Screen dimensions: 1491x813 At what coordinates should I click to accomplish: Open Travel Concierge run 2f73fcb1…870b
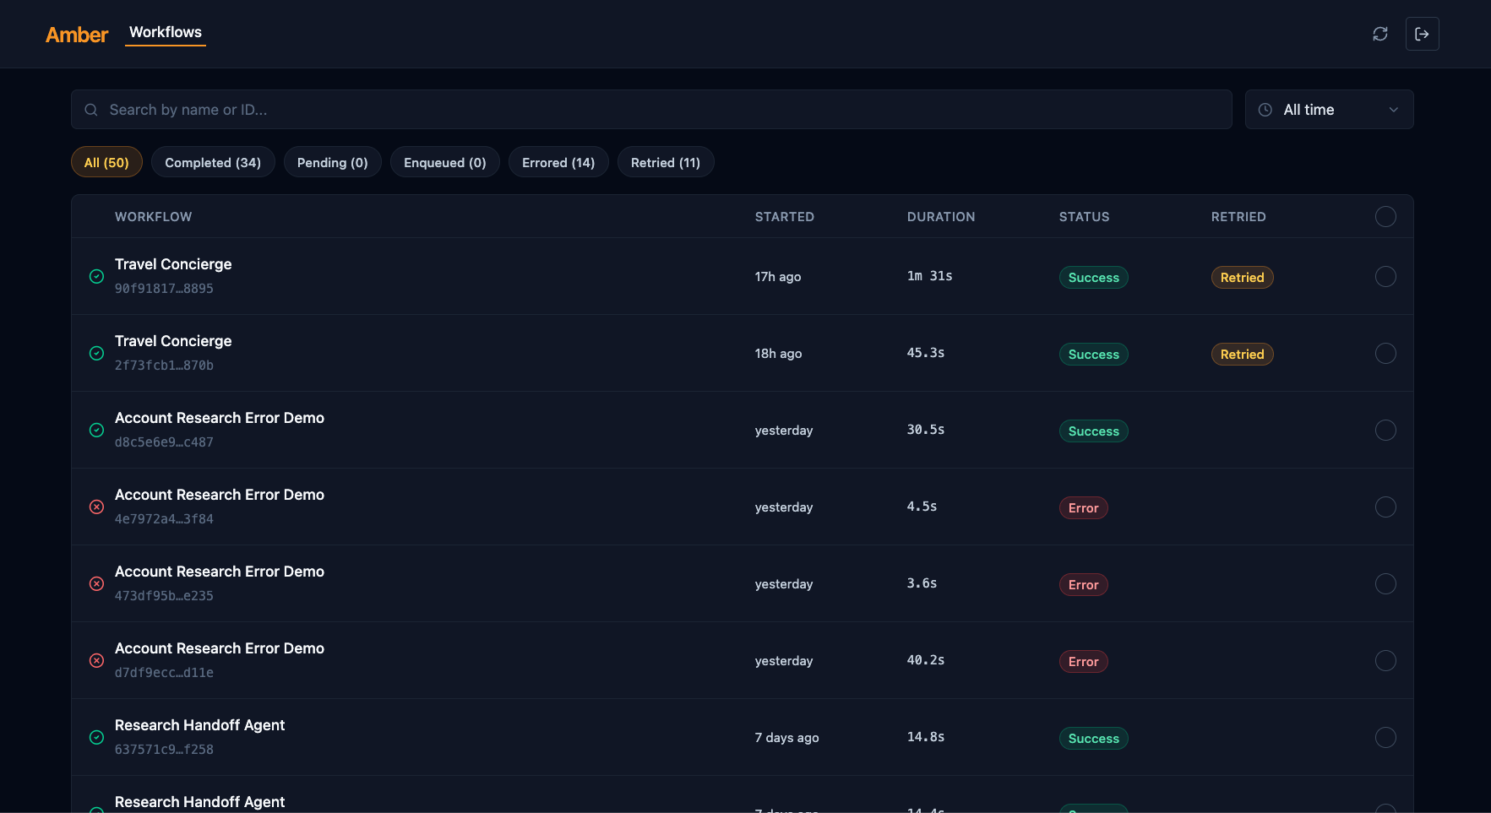[742, 353]
